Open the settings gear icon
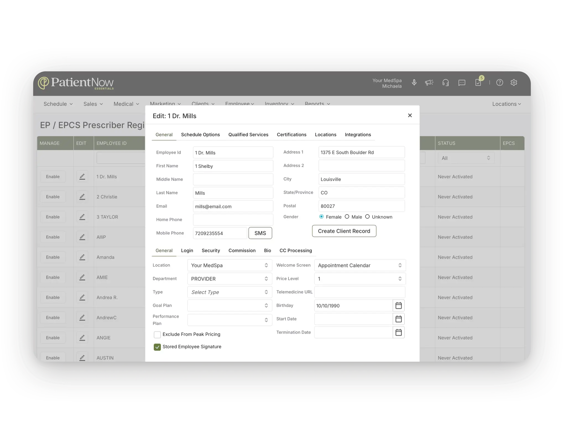 514,82
